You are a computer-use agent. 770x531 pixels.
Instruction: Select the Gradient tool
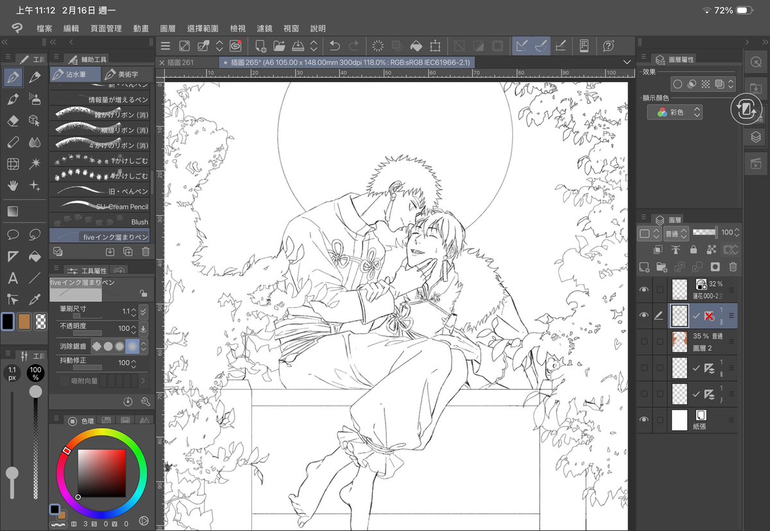tap(12, 211)
